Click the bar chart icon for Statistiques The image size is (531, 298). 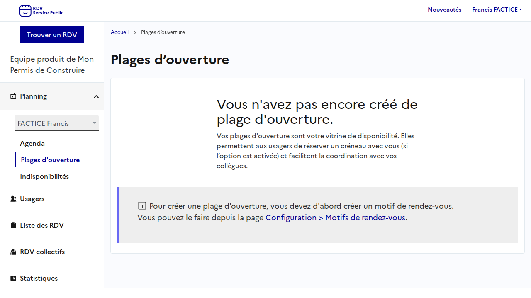(x=13, y=278)
